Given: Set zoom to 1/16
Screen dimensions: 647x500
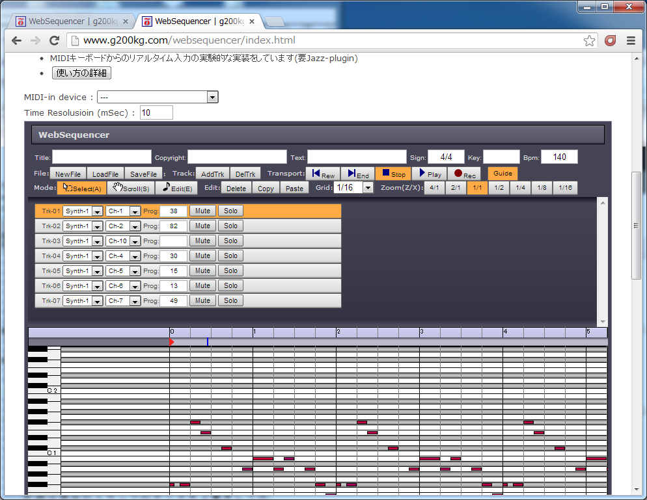Looking at the screenshot, I should 565,188.
